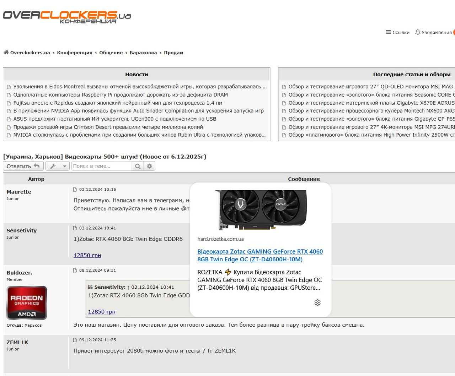Open the Видеокарты 500+ штук topic title
The height and width of the screenshot is (376, 455).
click(105, 157)
